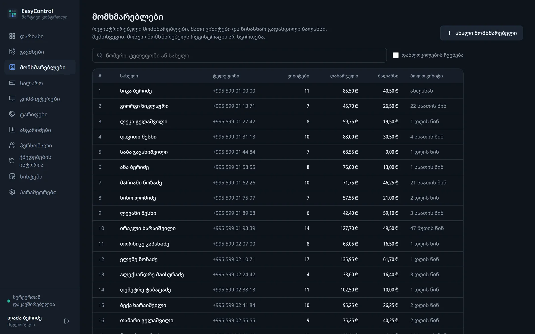Open ტარიფები in the sidebar
Screen dimensions: 535x334
pyautogui.click(x=40, y=114)
